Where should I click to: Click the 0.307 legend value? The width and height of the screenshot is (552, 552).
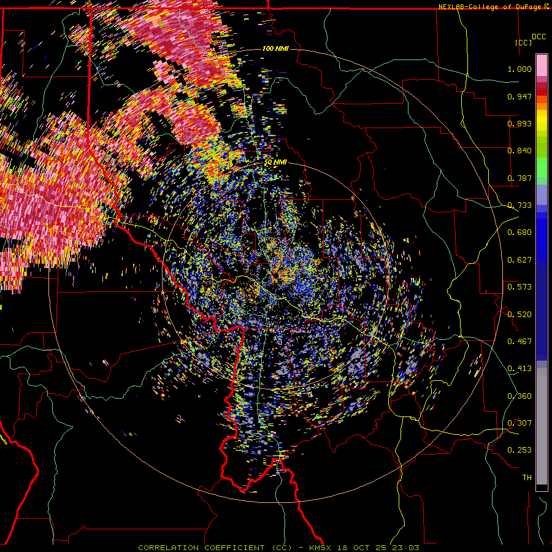(x=519, y=423)
